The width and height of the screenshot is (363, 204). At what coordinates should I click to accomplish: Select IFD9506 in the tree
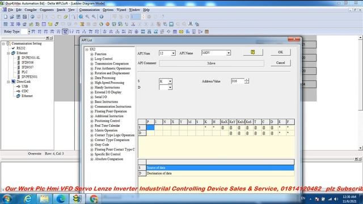pyautogui.click(x=27, y=62)
